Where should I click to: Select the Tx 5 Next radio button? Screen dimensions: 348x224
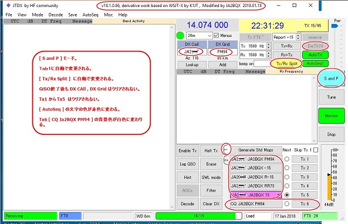pyautogui.click(x=287, y=195)
